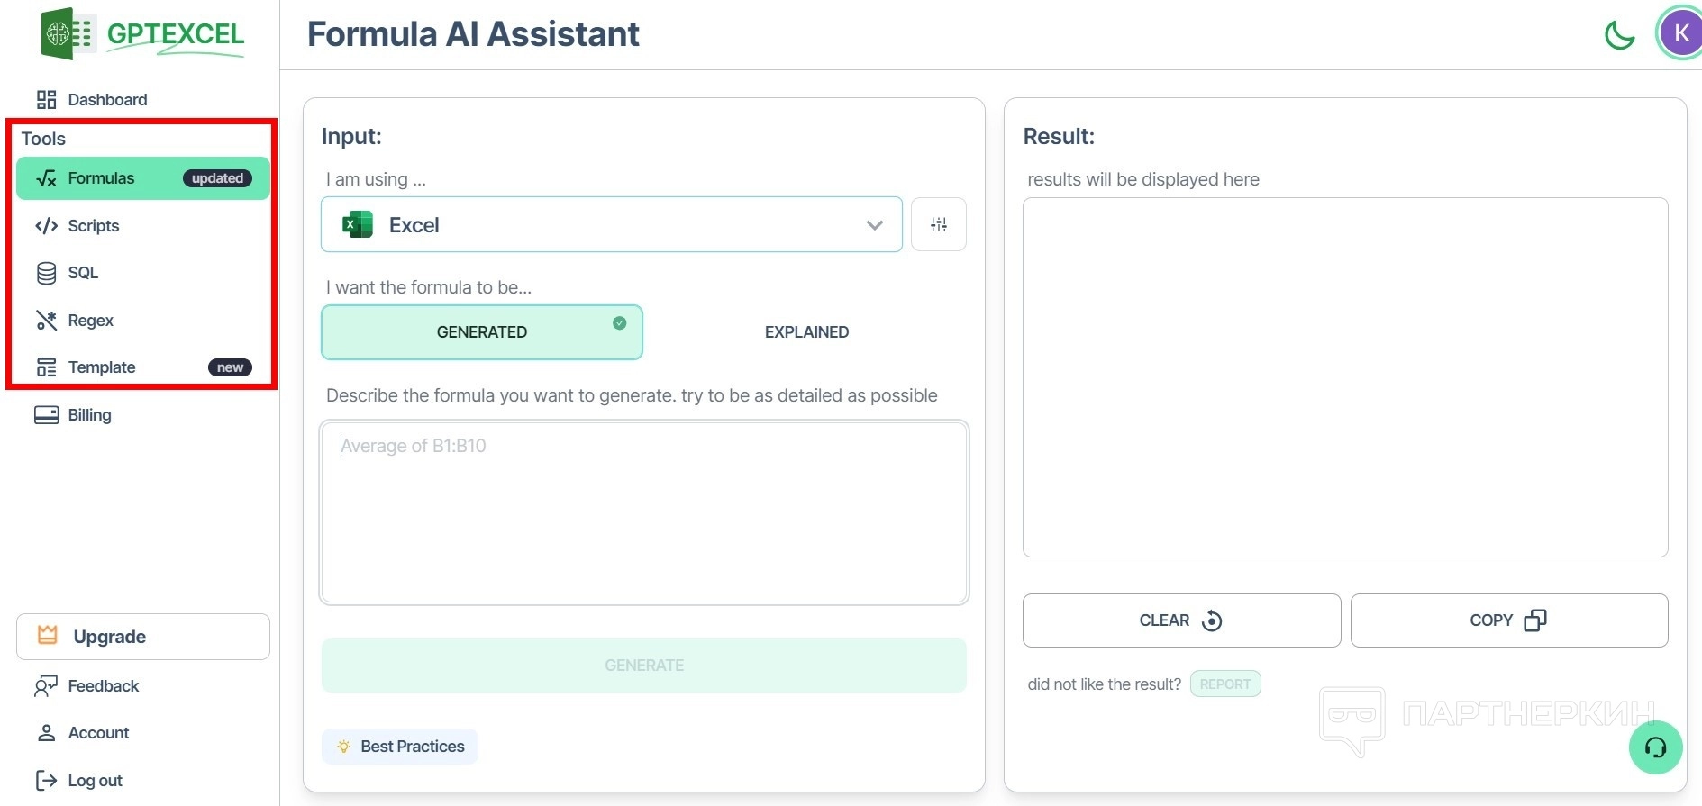Open the SQL tool
1702x806 pixels.
pyautogui.click(x=82, y=273)
